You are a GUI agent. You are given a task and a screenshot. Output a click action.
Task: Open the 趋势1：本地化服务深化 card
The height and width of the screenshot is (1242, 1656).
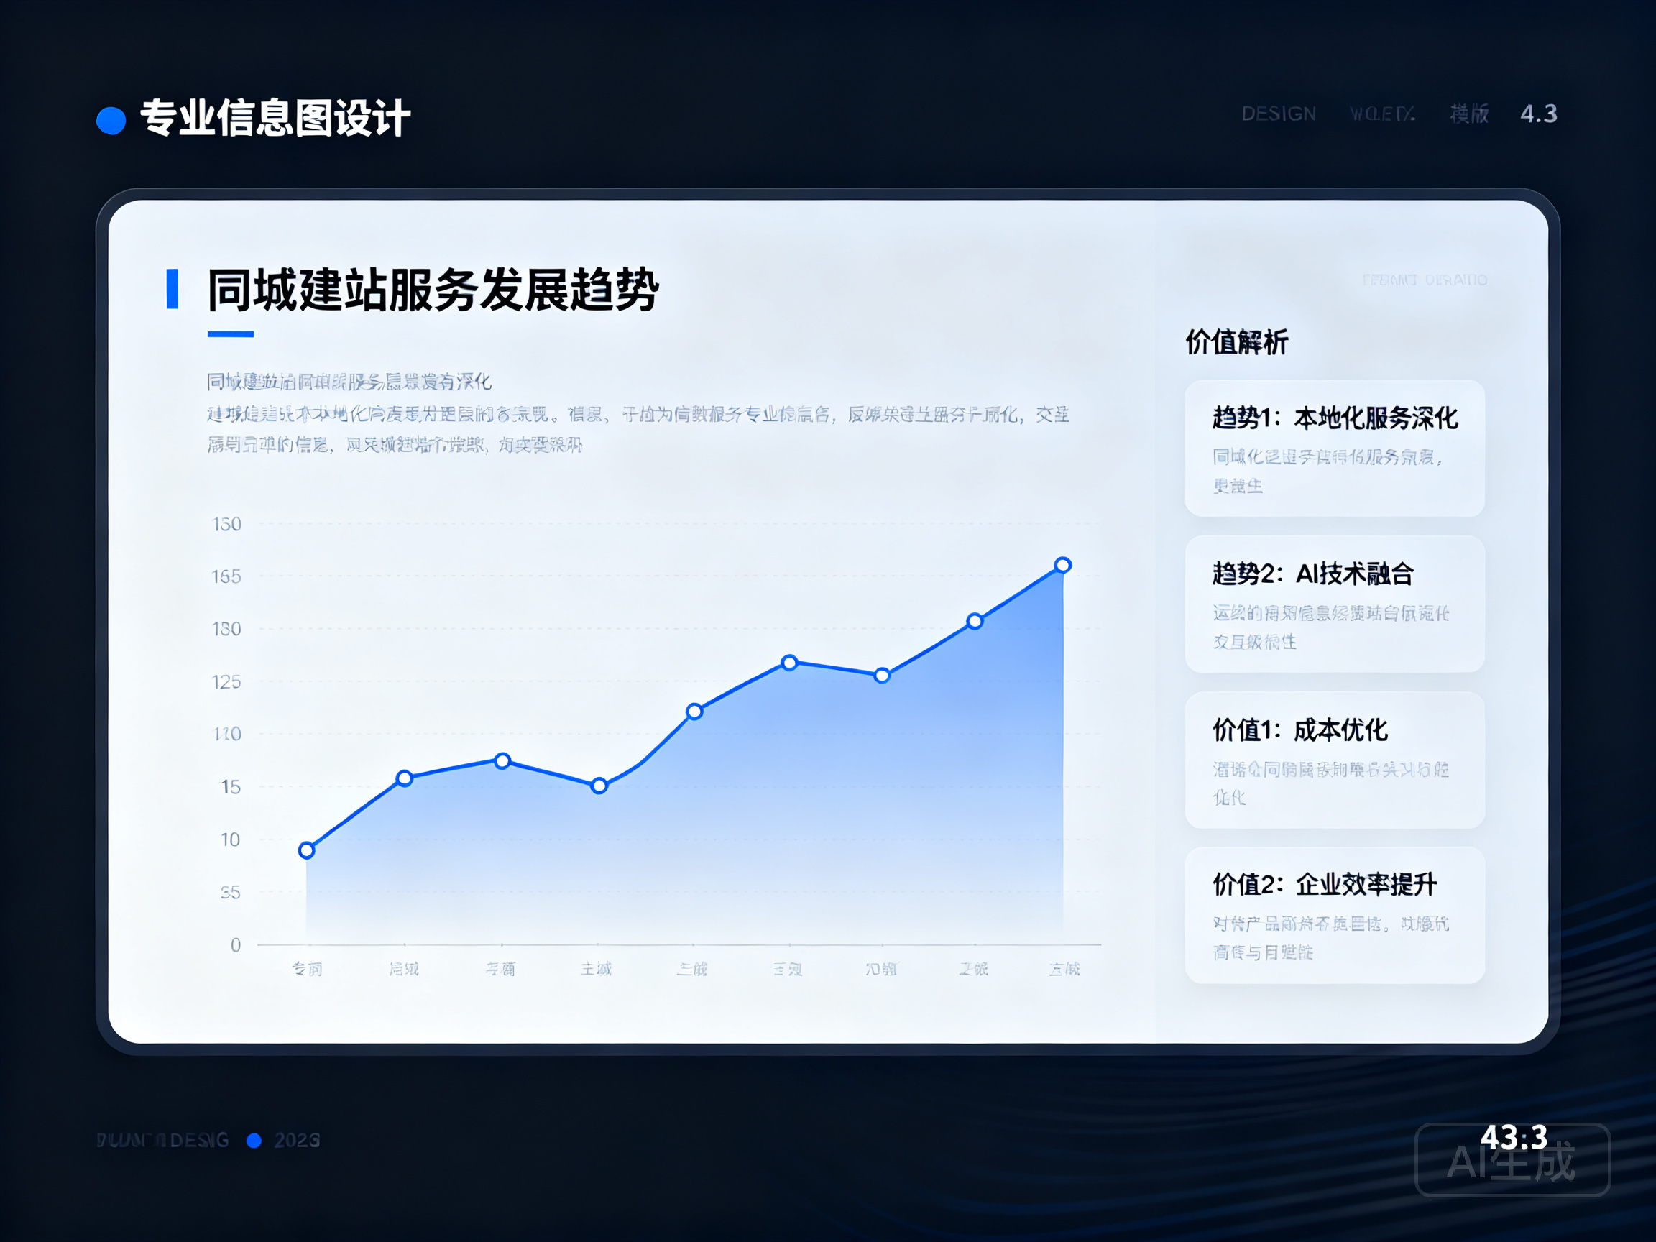click(1334, 448)
